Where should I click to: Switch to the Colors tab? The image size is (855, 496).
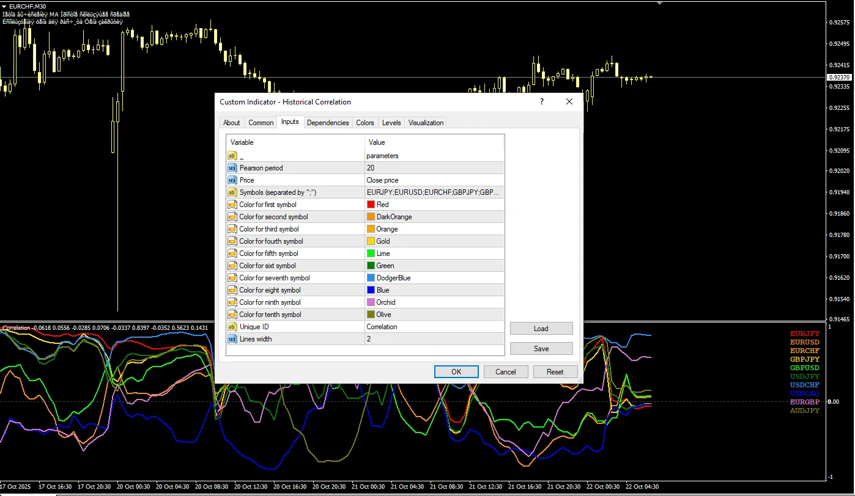click(x=365, y=123)
